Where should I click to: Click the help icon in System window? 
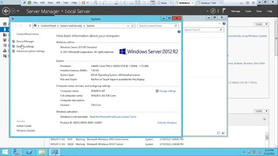(179, 32)
